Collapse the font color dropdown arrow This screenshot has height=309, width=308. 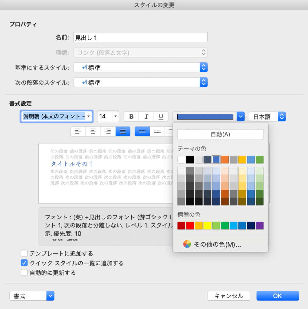coord(241,116)
